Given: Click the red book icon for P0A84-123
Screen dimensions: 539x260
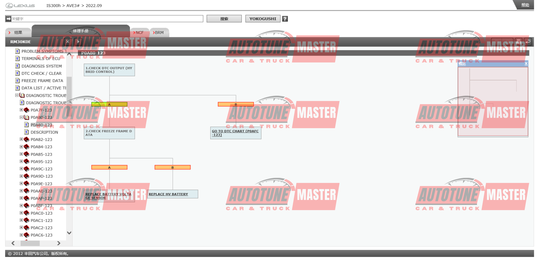Looking at the screenshot, I should coord(27,147).
